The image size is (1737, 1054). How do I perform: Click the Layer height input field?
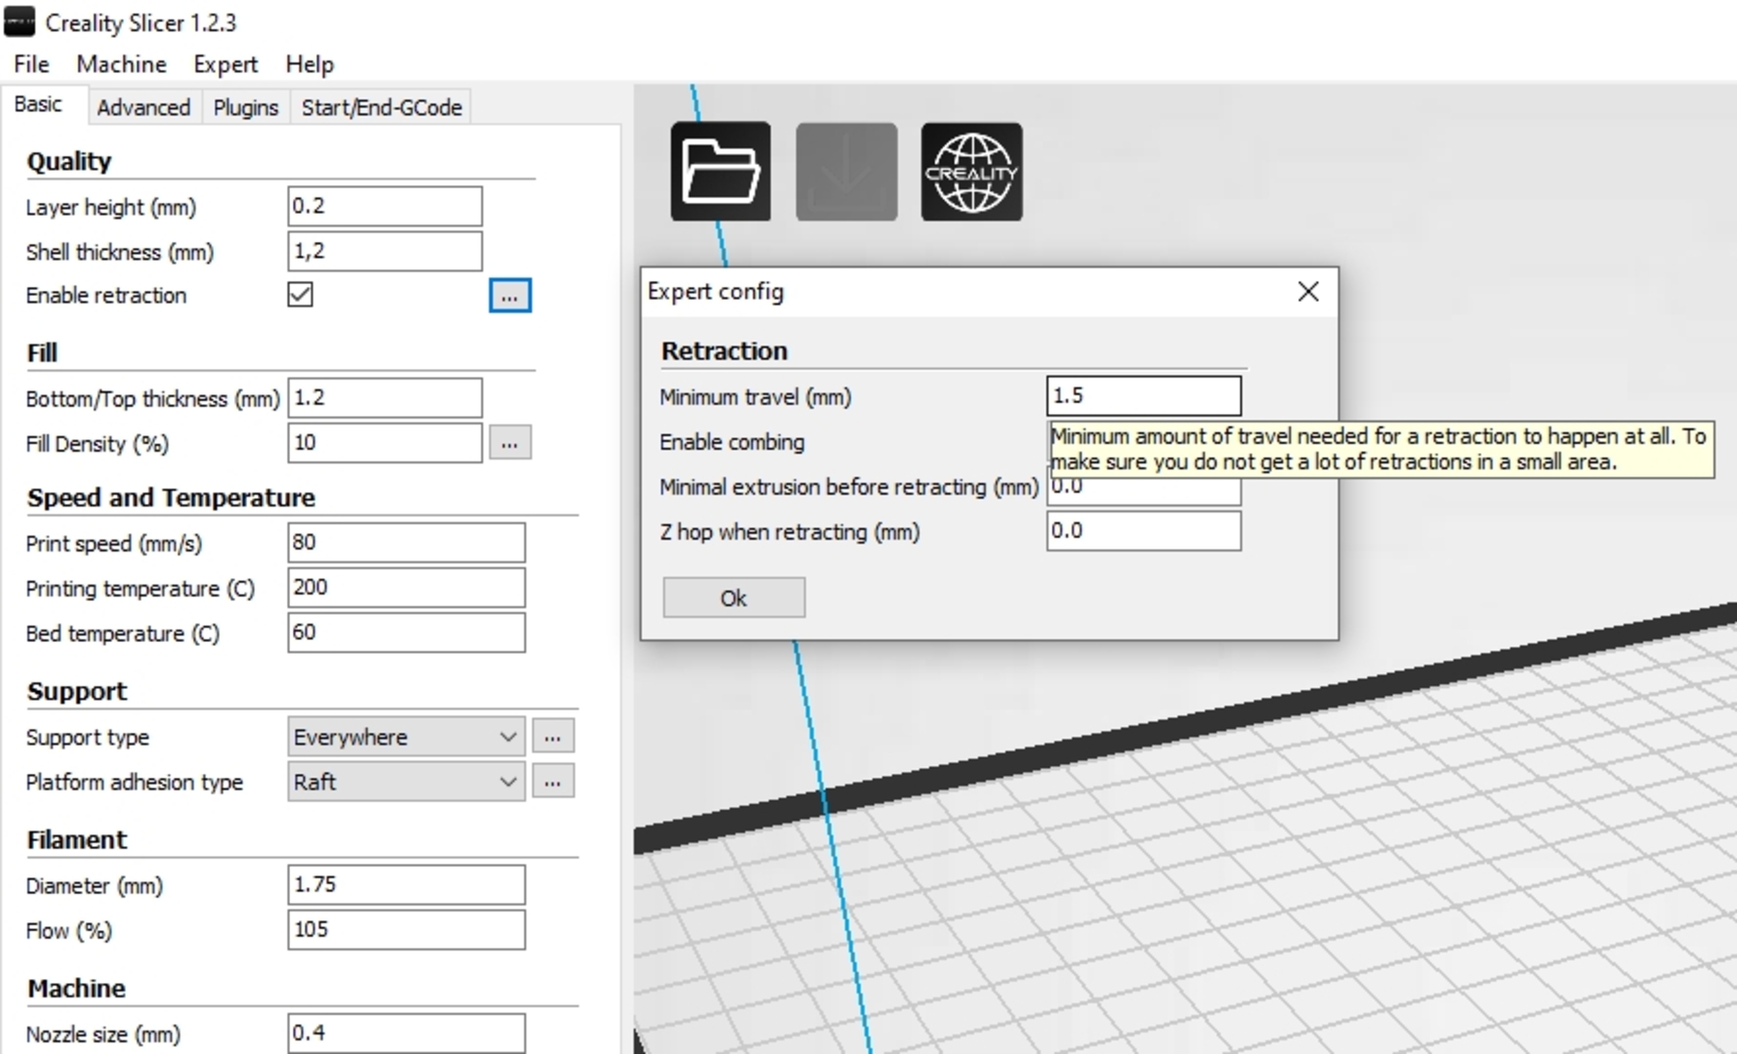click(x=385, y=206)
